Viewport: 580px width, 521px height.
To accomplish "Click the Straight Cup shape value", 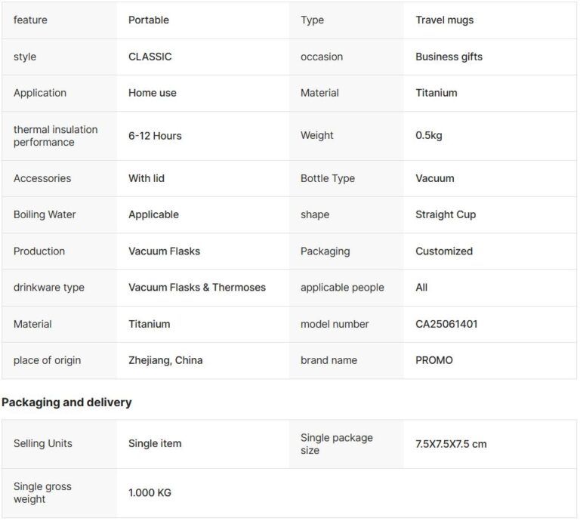I will click(x=446, y=214).
